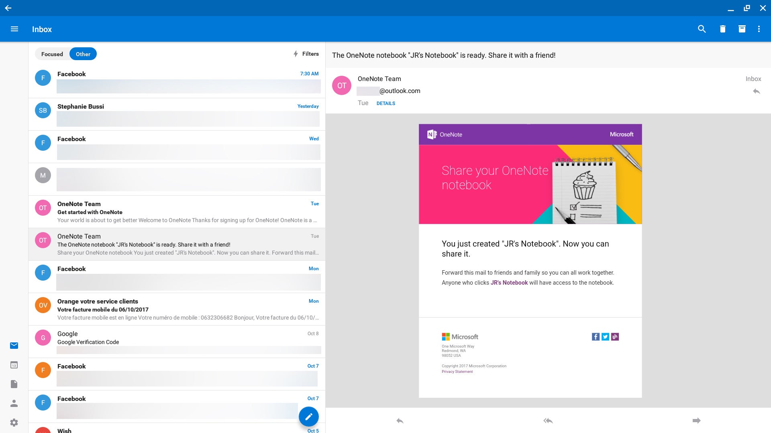Click the OT avatar in message header
Image resolution: width=771 pixels, height=433 pixels.
coord(342,85)
